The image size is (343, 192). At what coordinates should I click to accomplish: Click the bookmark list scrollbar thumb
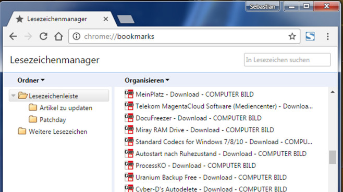[333, 157]
